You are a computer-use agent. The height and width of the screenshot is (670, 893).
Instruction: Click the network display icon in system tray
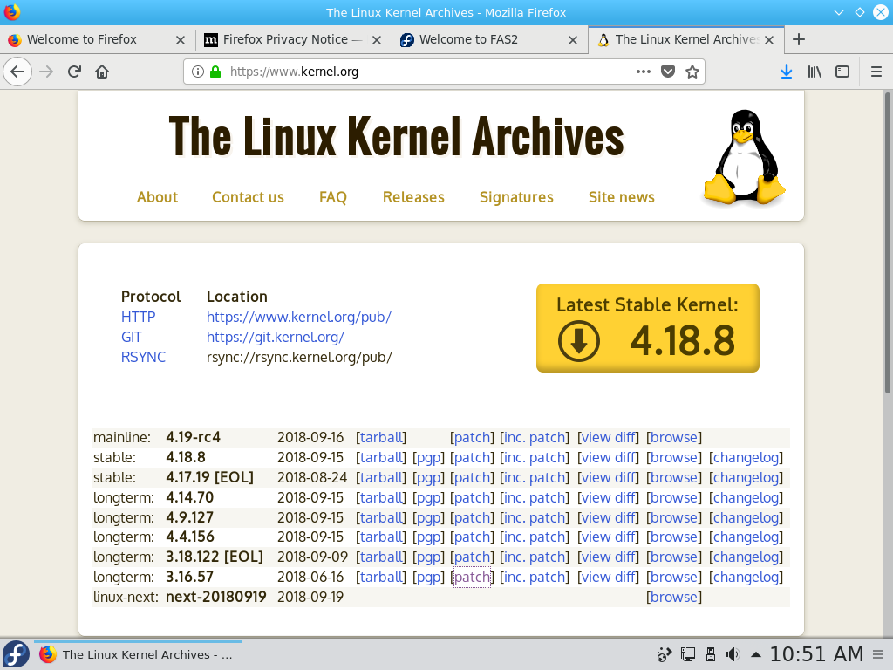(x=688, y=654)
